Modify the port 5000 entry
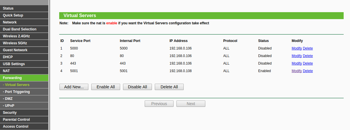 click(297, 48)
